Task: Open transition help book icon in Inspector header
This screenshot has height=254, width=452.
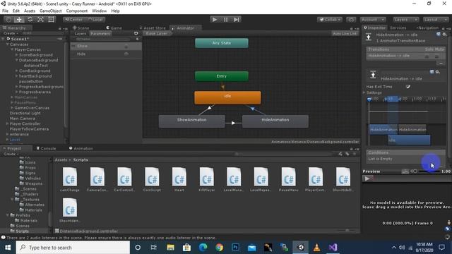Action: [x=439, y=35]
